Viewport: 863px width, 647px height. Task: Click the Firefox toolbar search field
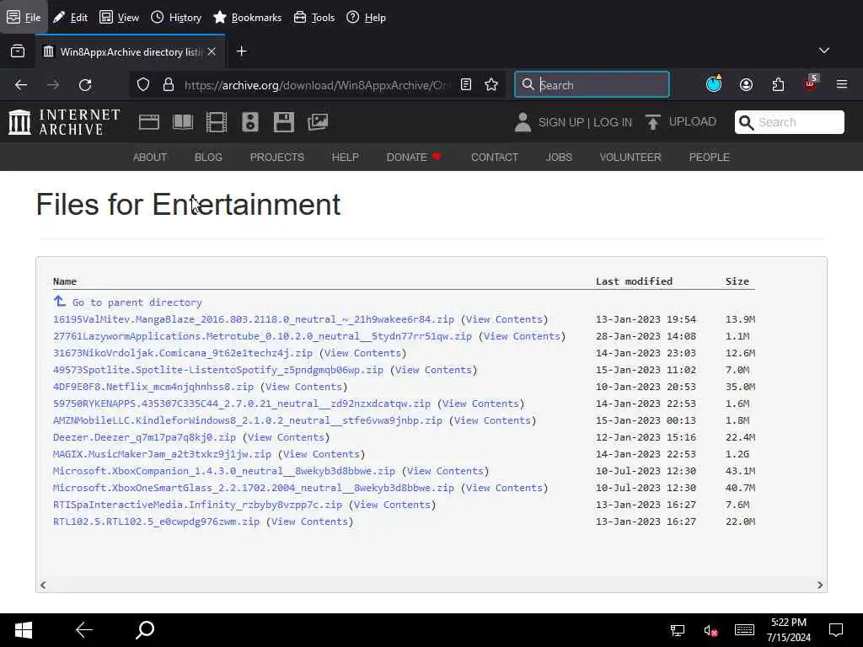592,85
